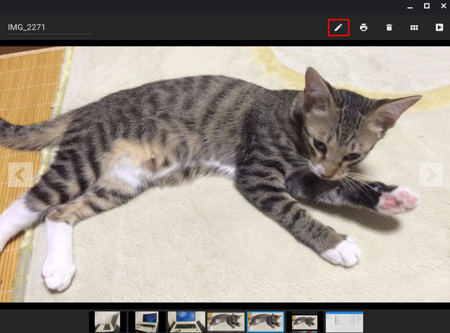Select the dark-bordered kitten screenshot thumbnail
450x333 pixels.
(304, 322)
